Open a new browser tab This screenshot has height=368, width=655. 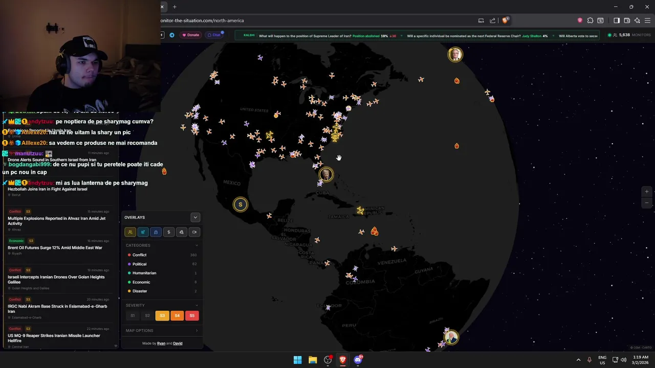click(x=174, y=7)
